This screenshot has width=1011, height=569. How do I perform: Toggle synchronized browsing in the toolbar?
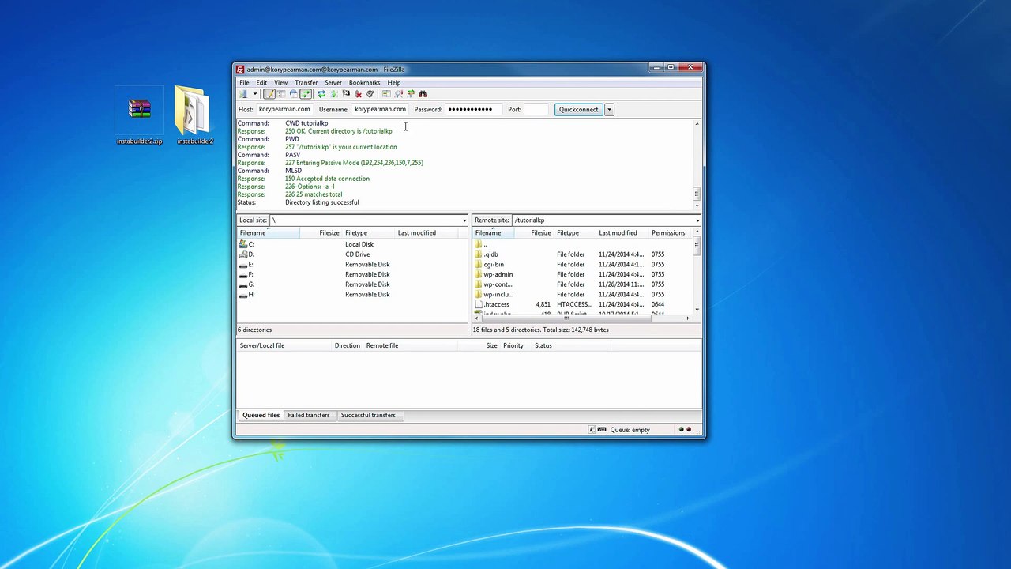click(x=411, y=94)
